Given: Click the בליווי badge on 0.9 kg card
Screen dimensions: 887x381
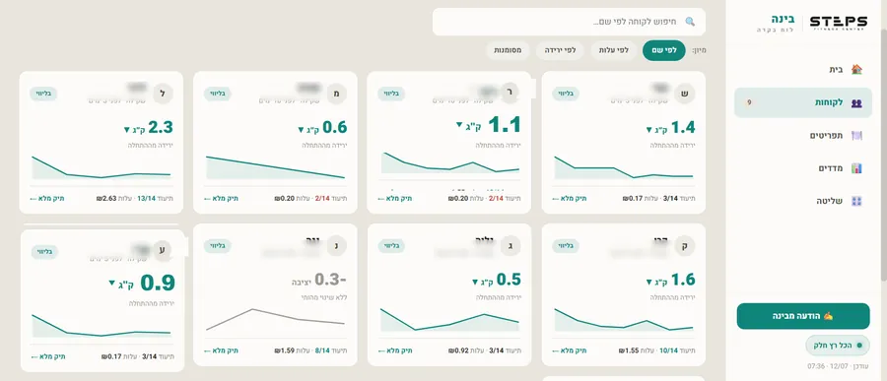Looking at the screenshot, I should 43,252.
